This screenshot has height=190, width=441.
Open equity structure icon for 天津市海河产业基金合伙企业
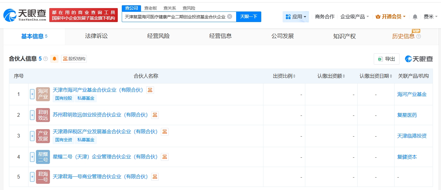pyautogui.click(x=150, y=90)
